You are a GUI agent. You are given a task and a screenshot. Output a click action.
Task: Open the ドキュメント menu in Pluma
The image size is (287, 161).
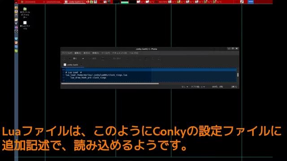(x=120, y=53)
